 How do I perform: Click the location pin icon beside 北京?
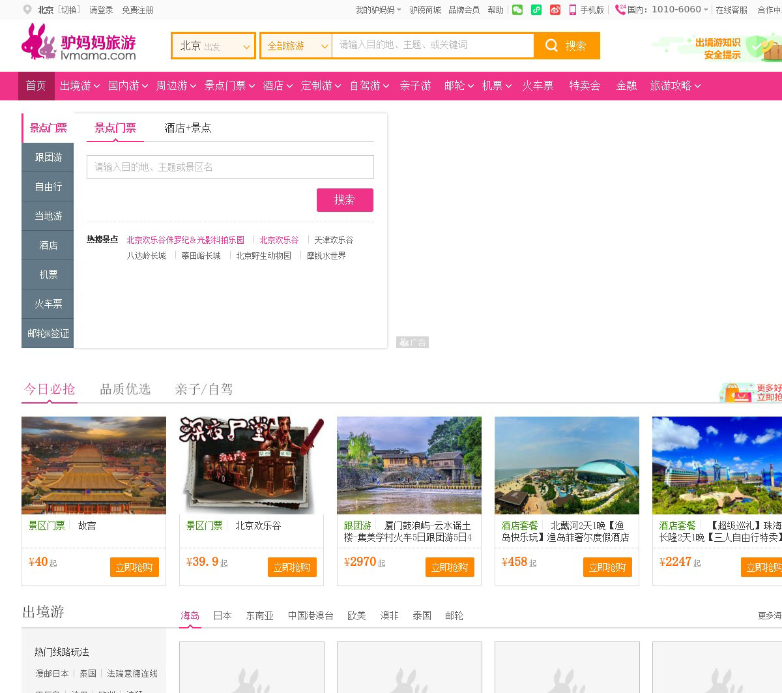(27, 10)
